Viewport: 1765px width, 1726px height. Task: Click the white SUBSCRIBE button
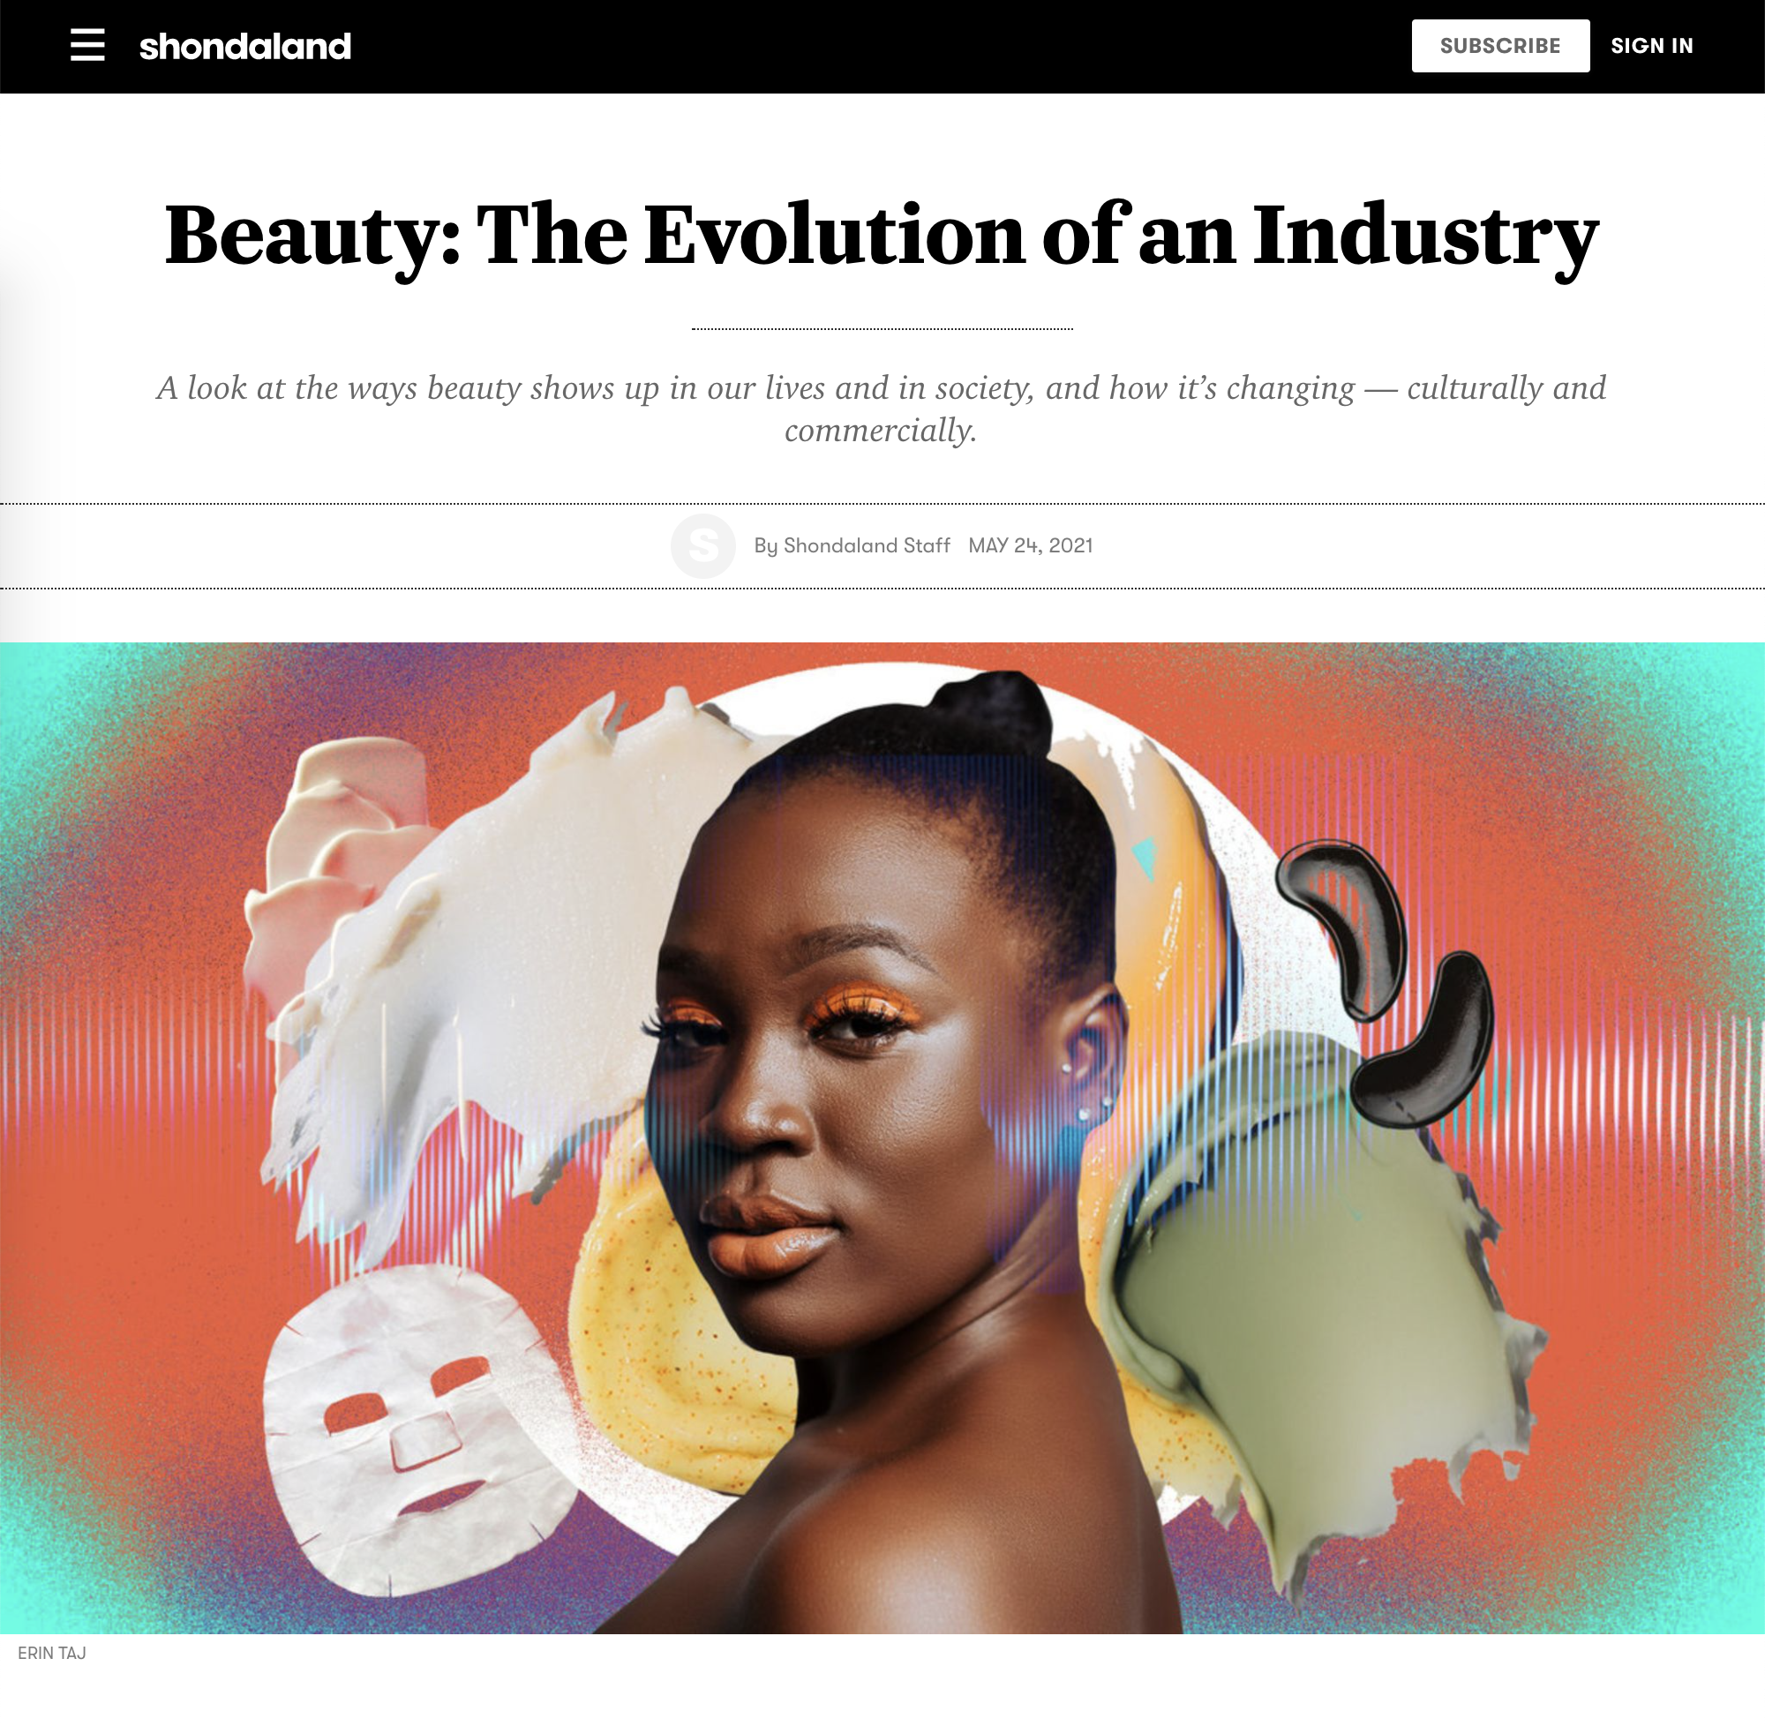1500,45
